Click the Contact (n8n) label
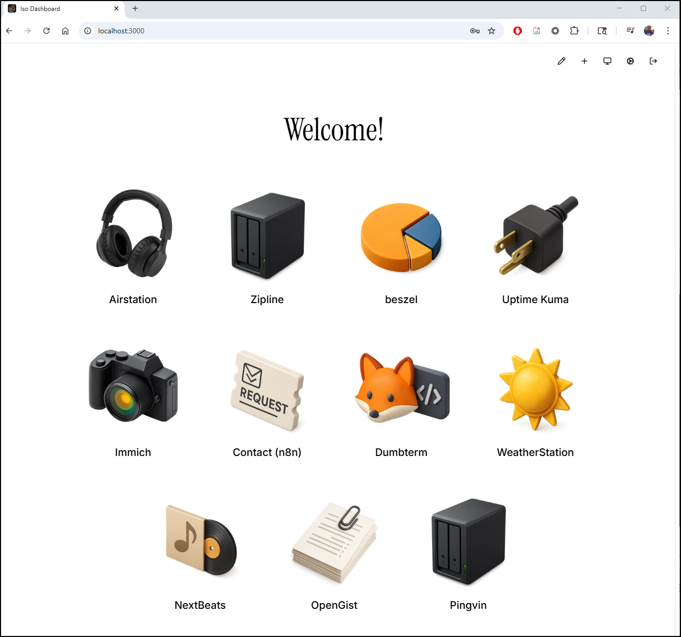Viewport: 681px width, 637px height. pos(267,452)
